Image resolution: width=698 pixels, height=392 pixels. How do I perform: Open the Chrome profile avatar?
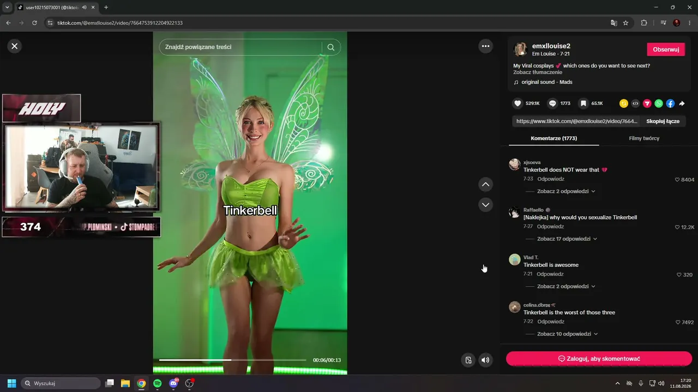click(x=677, y=23)
